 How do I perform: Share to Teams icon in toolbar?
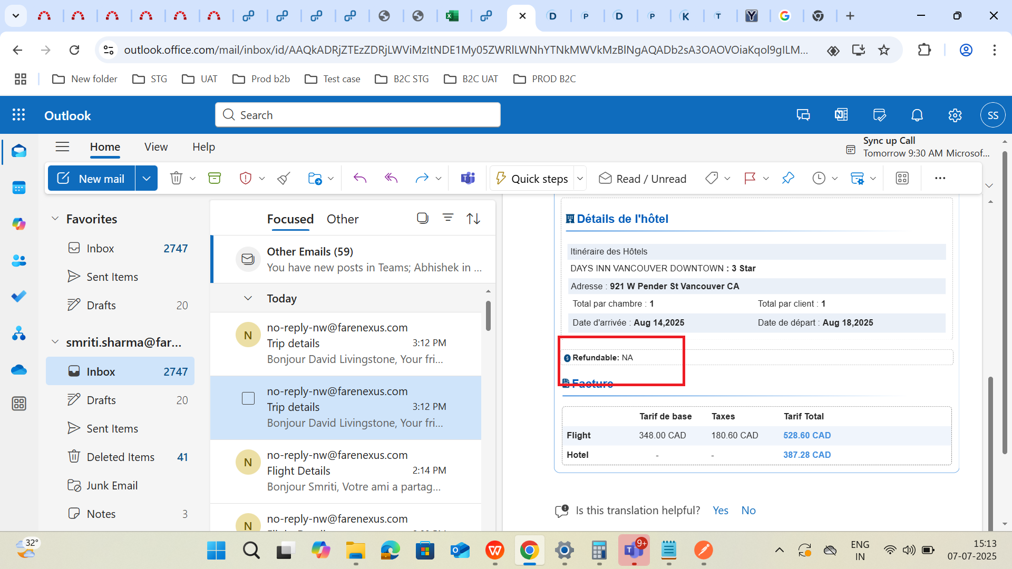tap(468, 179)
